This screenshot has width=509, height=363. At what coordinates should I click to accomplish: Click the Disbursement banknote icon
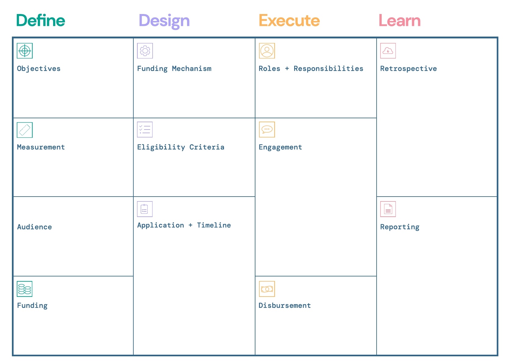tap(267, 289)
